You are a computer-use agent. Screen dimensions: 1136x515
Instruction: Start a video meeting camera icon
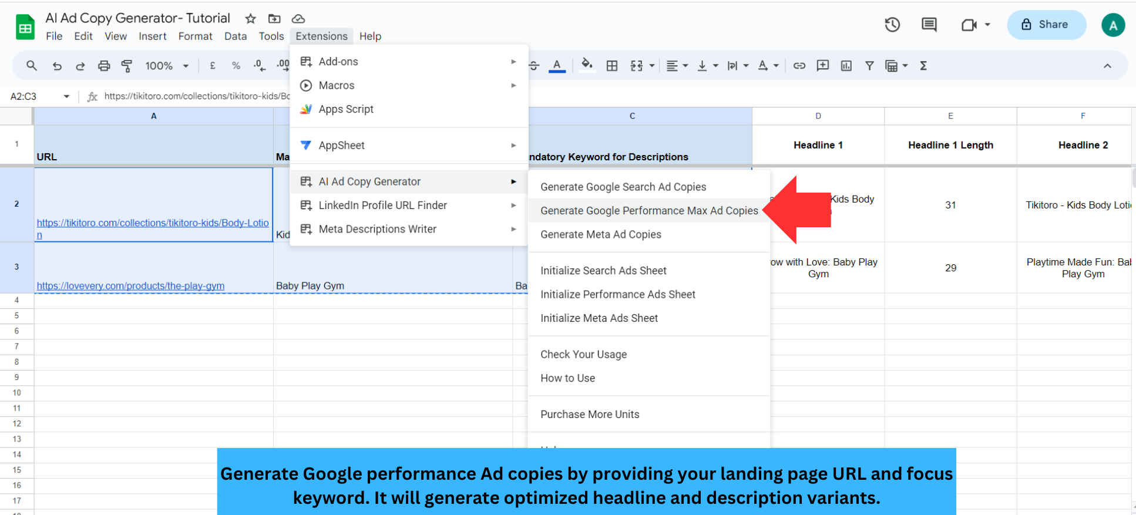click(x=969, y=25)
